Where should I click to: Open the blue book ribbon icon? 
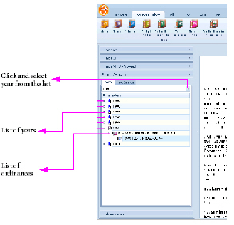pos(132,24)
